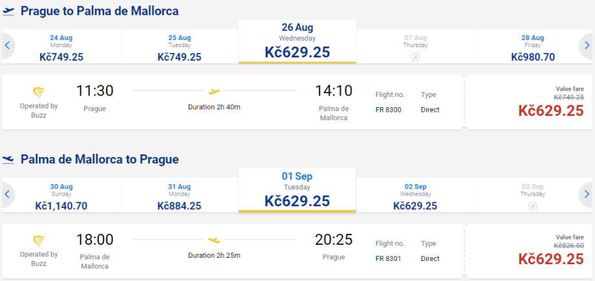Click the yellow plane icon on the 2h 25m duration line
This screenshot has width=595, height=281.
[x=214, y=240]
